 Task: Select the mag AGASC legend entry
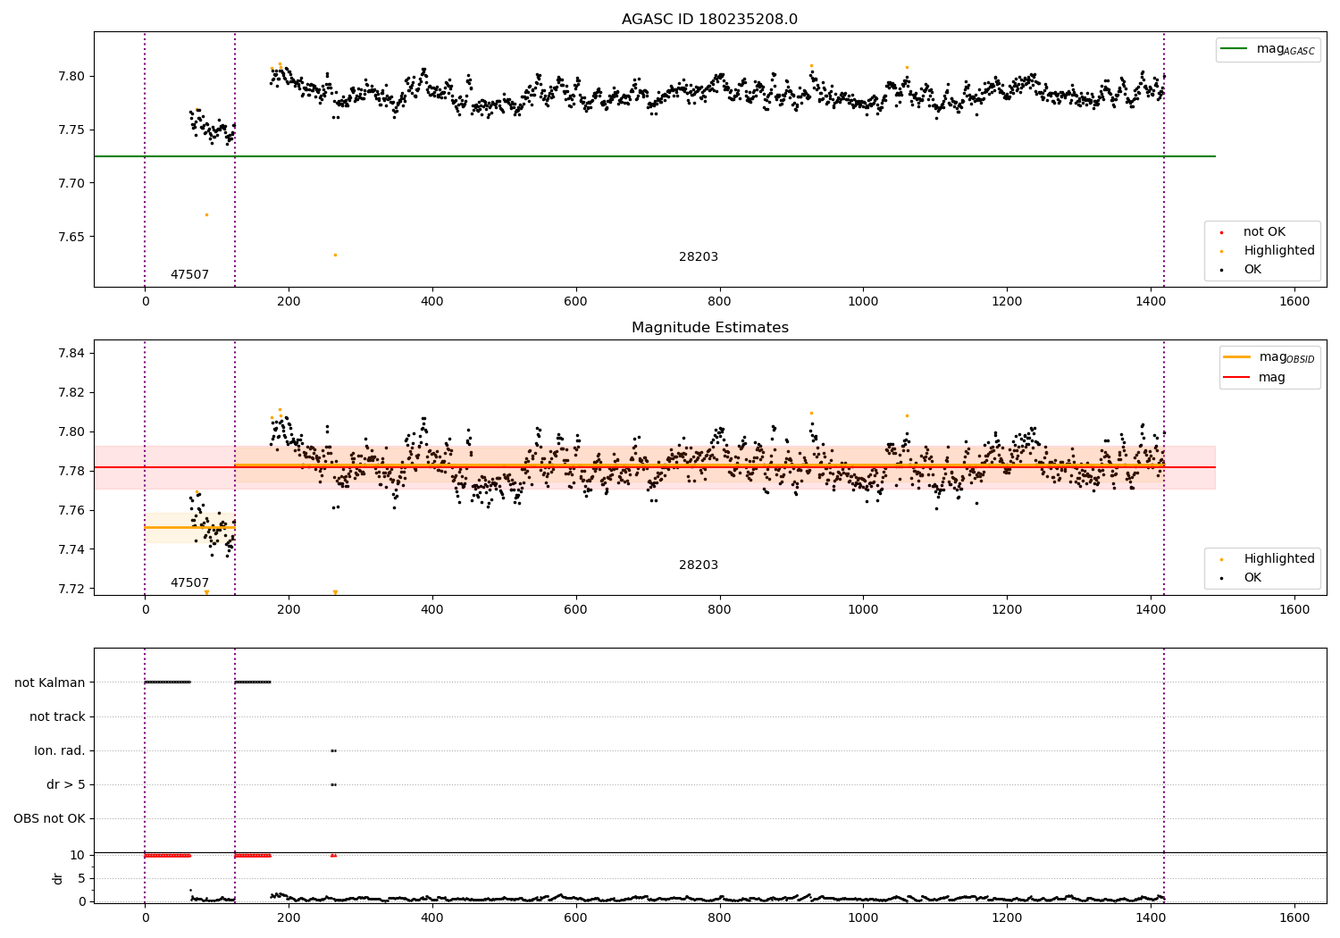[1269, 49]
